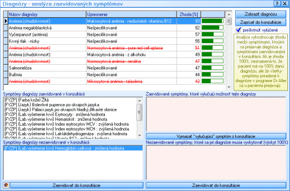Click struck 'Normocytová anémia - pure red cell aplasia'

click(x=131, y=48)
